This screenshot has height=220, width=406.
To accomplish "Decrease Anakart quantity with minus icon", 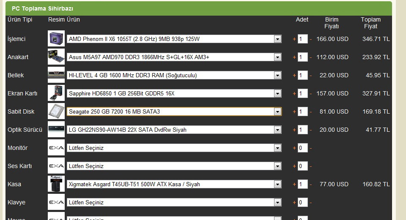I will click(x=311, y=57).
